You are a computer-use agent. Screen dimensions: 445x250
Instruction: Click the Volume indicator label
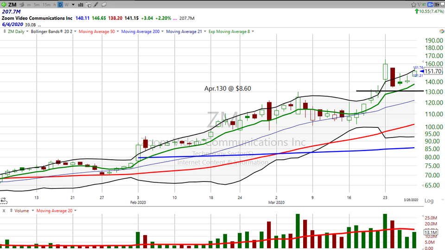[22, 211]
